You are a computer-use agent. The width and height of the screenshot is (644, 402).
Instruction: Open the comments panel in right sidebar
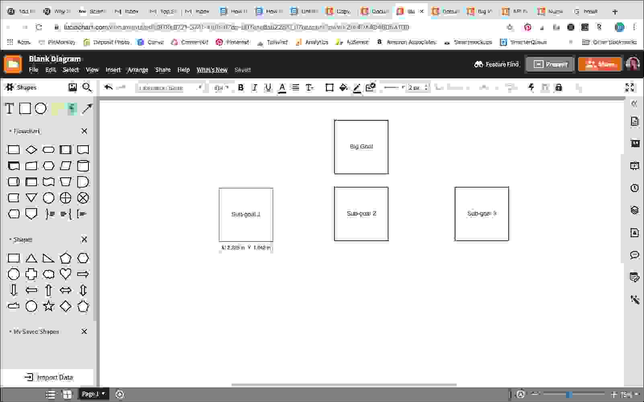pos(634,255)
